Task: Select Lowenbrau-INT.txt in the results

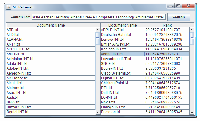Action: click(x=123, y=59)
